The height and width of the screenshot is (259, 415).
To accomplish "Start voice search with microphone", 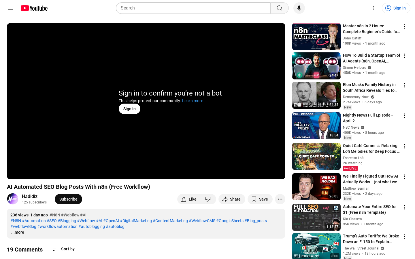I will coord(299,8).
